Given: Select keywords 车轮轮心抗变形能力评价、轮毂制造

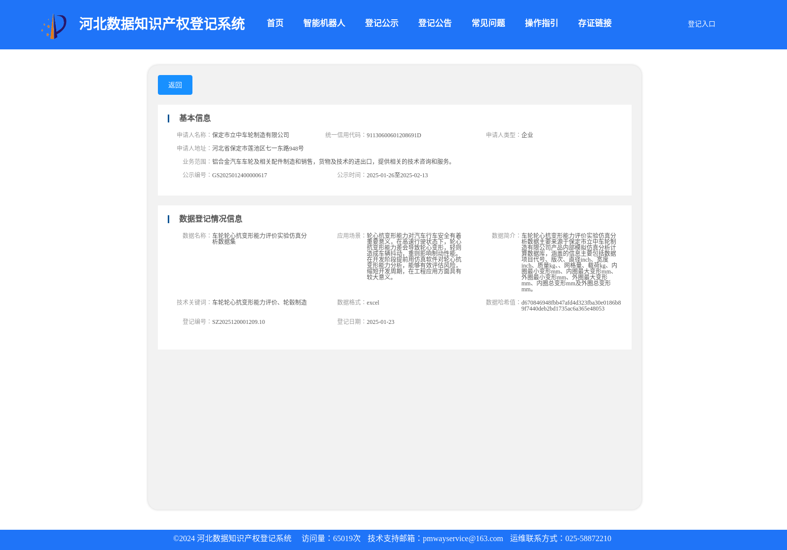Looking at the screenshot, I should click(x=260, y=302).
